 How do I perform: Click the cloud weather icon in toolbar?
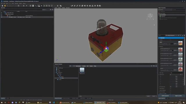[x=61, y=6]
